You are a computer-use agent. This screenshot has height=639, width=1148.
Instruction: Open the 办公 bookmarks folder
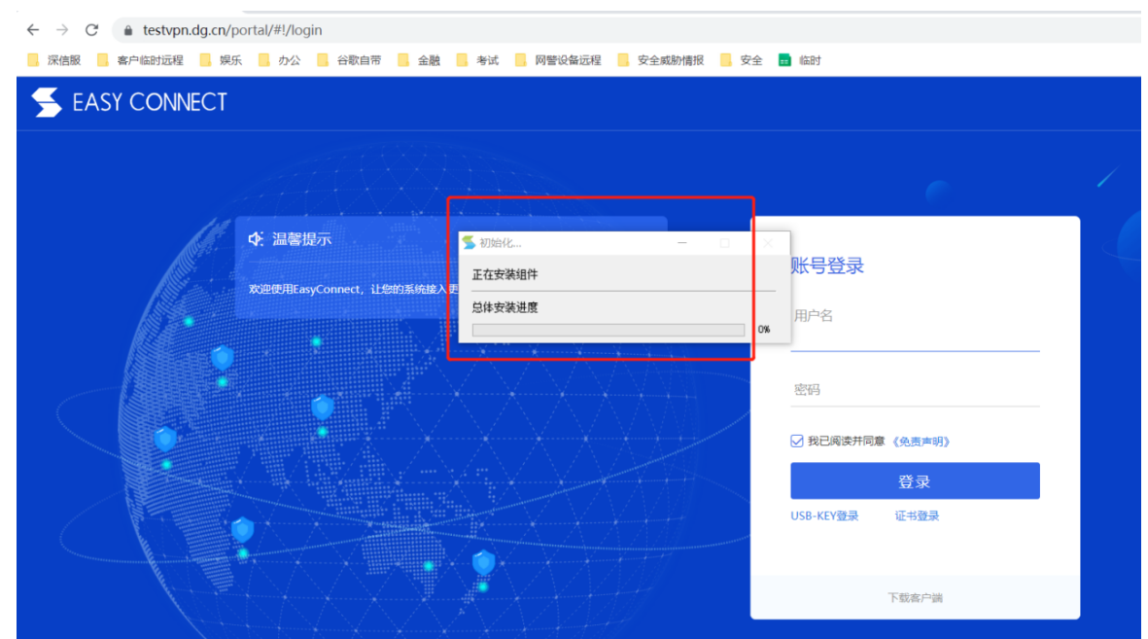pos(279,60)
